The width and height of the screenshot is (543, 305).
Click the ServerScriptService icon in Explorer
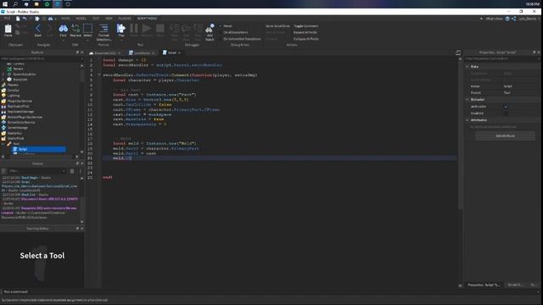3,122
